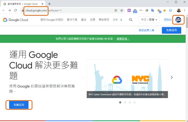188x122 pixels.
Task: Open the LITE extension icon
Action: tap(135, 11)
